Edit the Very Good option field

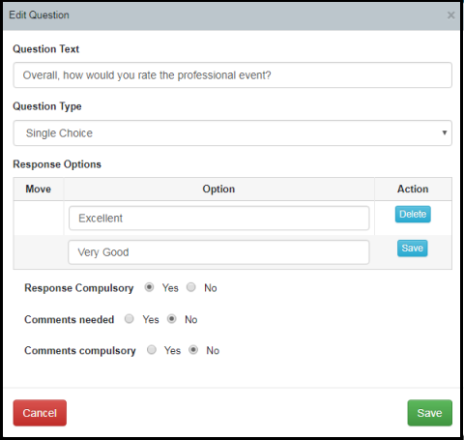(x=218, y=252)
